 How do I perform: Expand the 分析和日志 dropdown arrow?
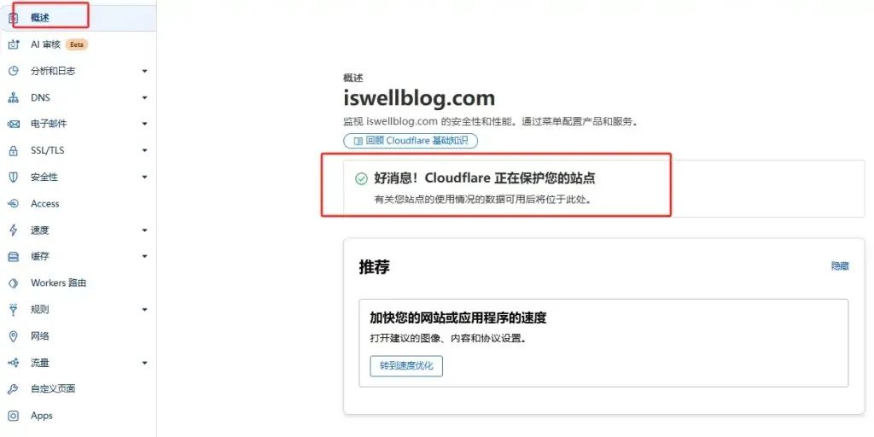(145, 72)
